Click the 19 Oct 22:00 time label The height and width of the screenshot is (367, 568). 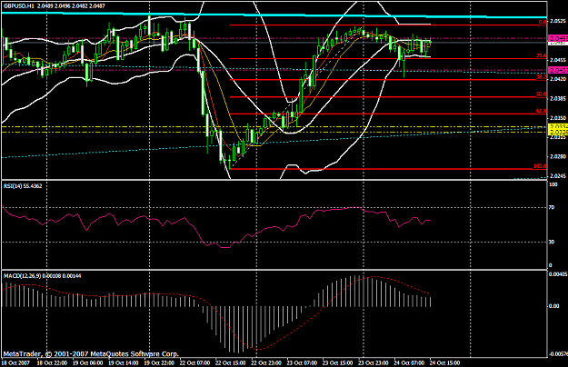(159, 362)
